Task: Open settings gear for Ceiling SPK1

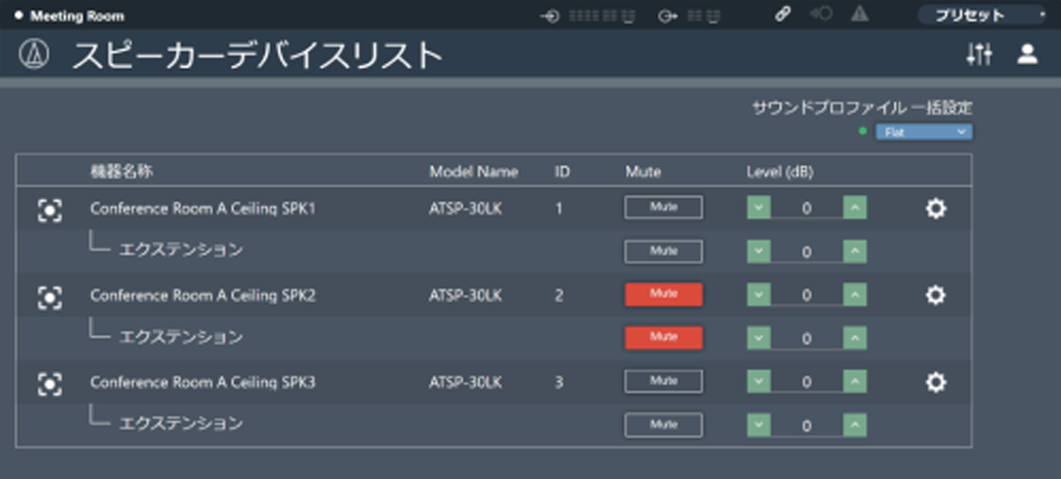Action: click(935, 209)
